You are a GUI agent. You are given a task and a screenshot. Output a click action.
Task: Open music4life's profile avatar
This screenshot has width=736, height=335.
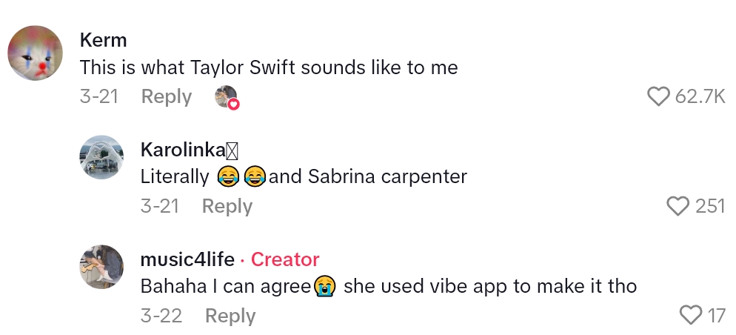(101, 267)
